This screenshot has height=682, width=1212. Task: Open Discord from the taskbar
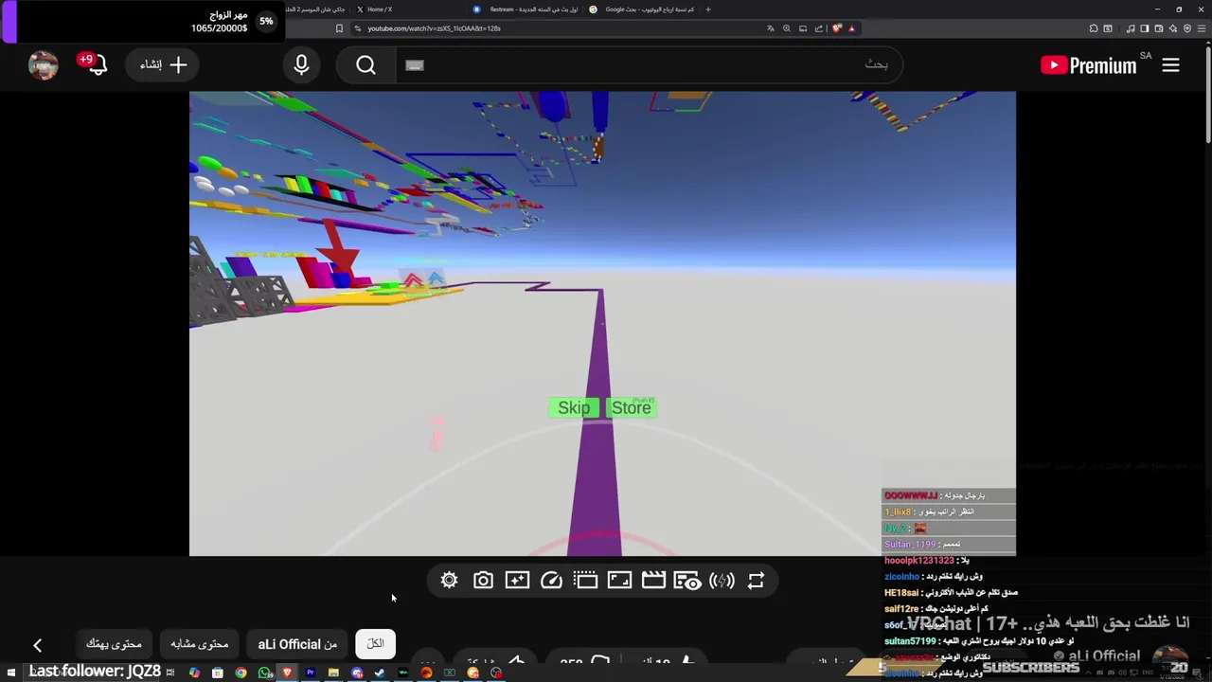357,673
